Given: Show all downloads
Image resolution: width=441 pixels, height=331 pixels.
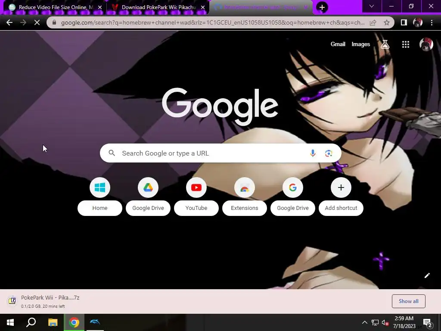Looking at the screenshot, I should pyautogui.click(x=408, y=301).
